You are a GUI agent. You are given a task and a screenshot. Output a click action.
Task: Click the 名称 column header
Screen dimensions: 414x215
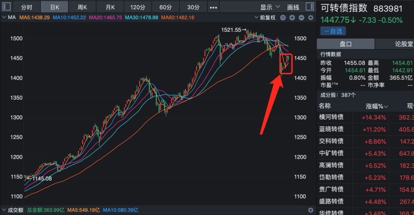pyautogui.click(x=325, y=106)
